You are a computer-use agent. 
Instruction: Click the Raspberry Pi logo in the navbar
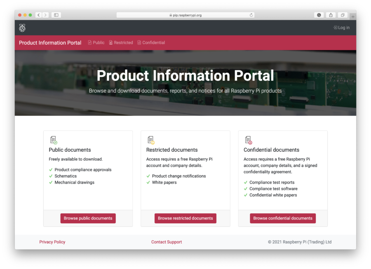[22, 28]
